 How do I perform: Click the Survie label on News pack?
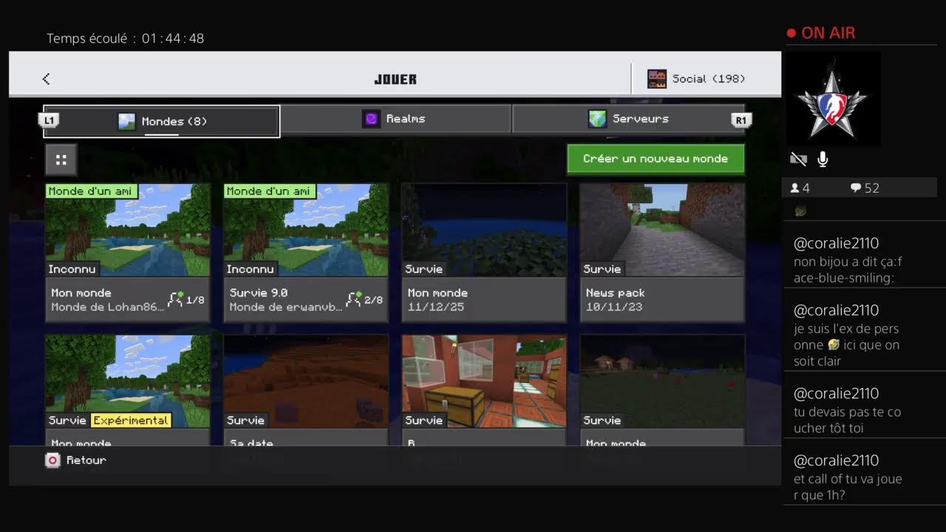tap(602, 269)
